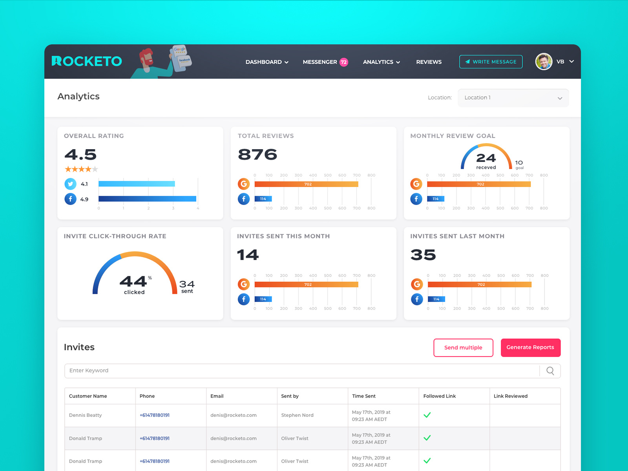Open the Location 1 dropdown

coord(513,98)
